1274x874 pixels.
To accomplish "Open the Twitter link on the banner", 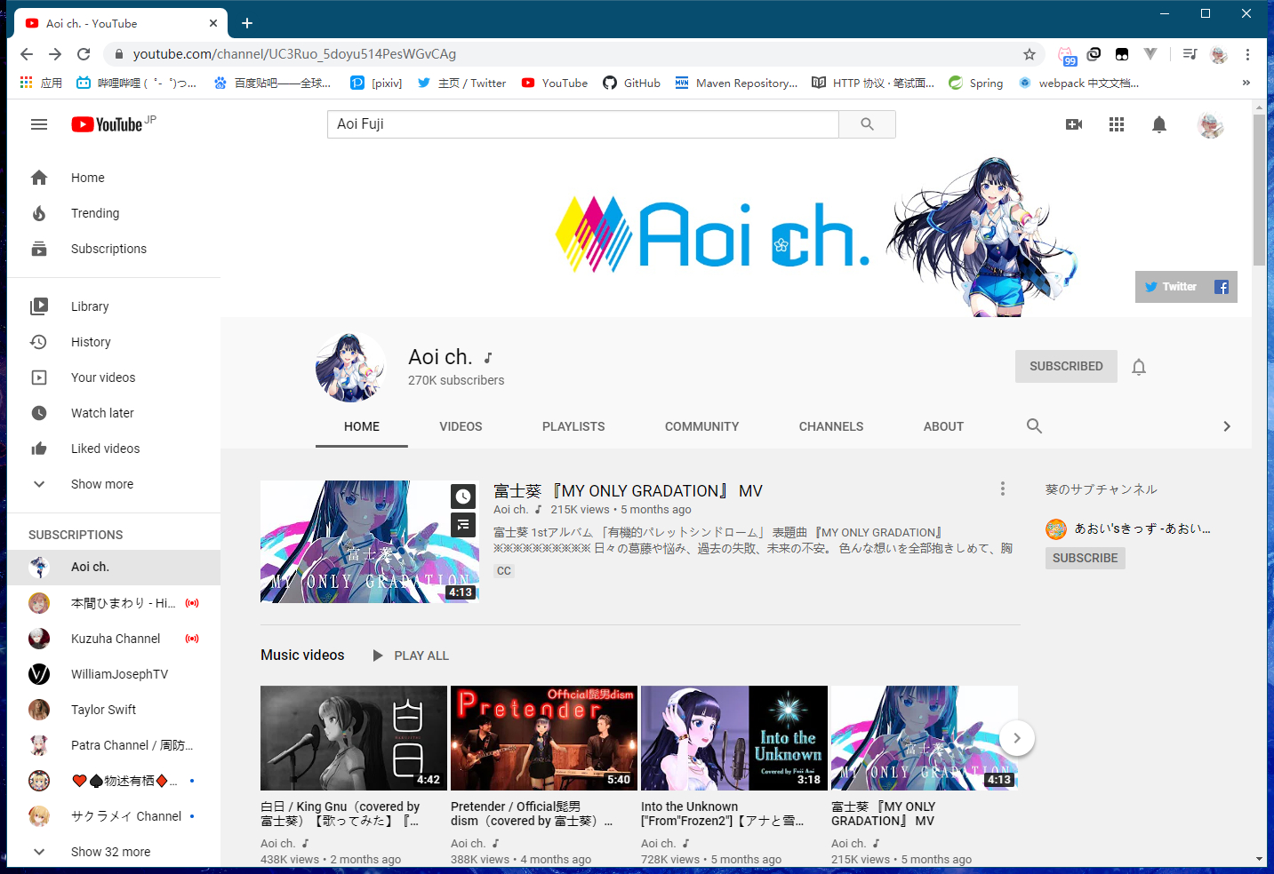I will [1171, 287].
